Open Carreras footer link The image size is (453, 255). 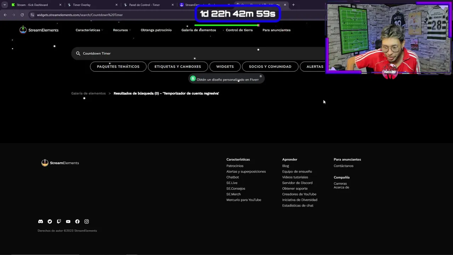(340, 183)
